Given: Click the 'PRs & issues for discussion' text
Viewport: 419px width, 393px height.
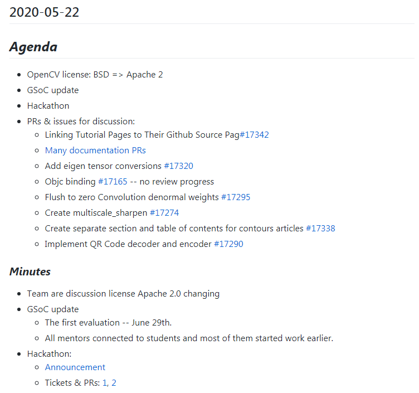Looking at the screenshot, I should 81,121.
